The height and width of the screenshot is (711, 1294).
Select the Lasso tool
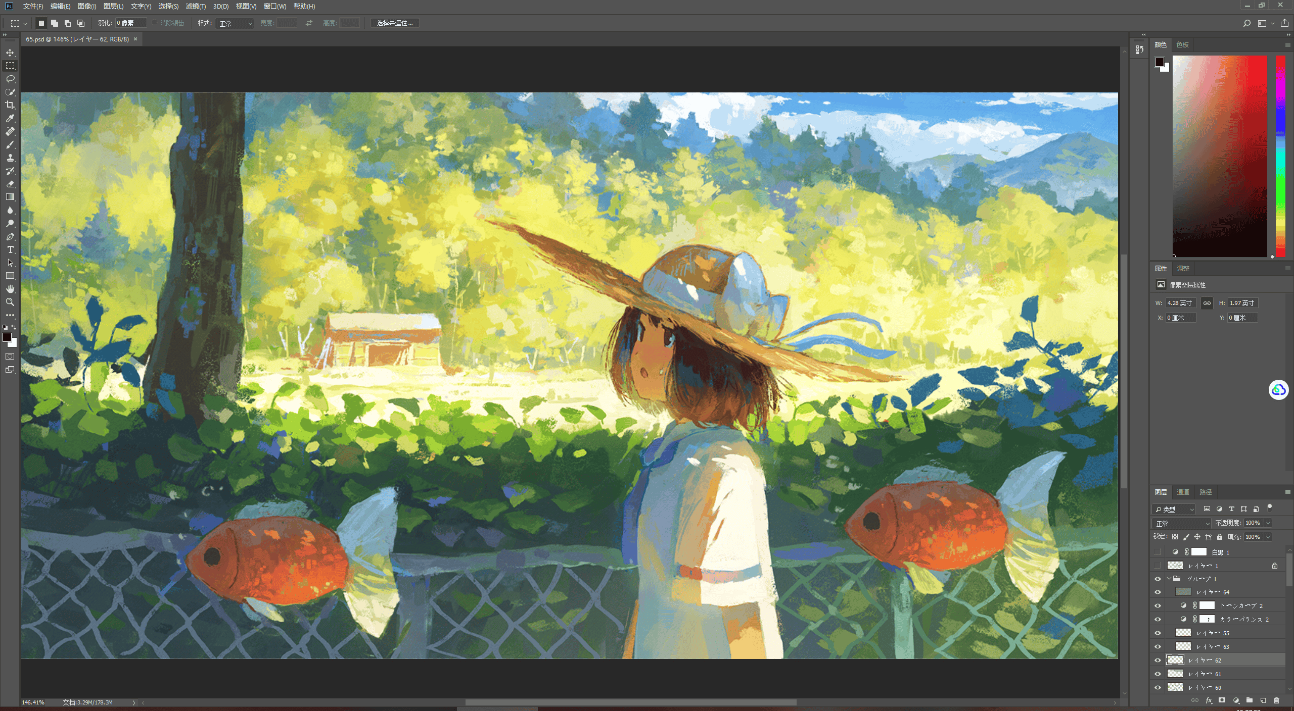point(10,79)
